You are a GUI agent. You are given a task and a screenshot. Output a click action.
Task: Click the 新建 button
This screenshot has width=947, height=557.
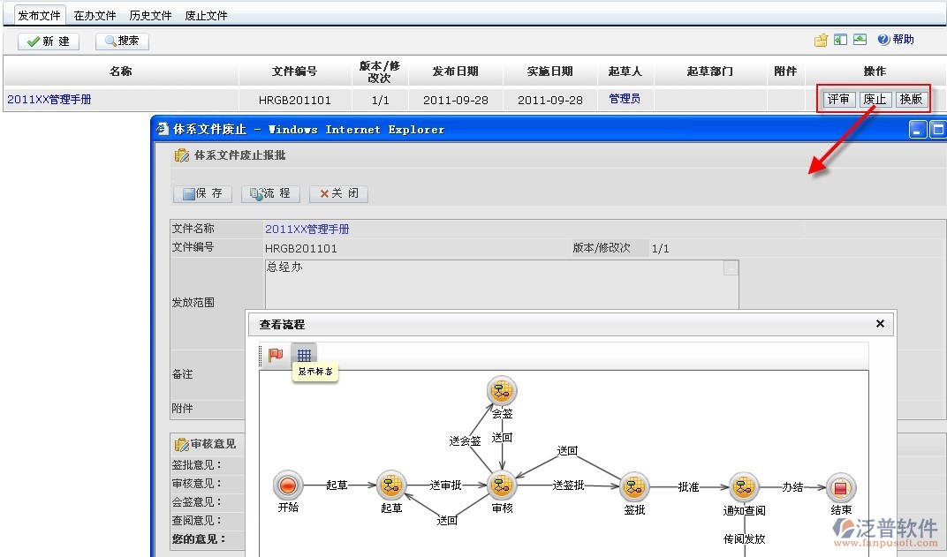(x=49, y=41)
